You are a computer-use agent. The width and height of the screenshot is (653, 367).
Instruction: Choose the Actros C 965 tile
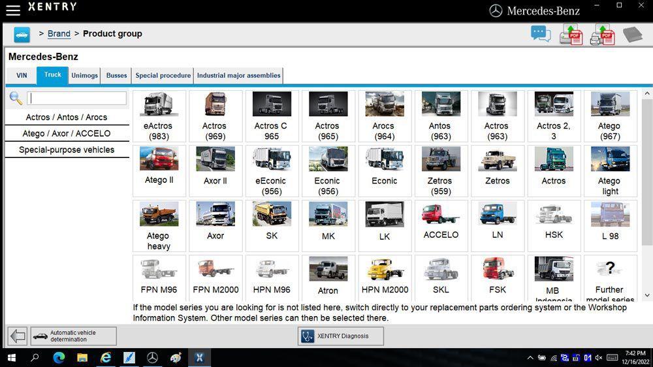pos(272,116)
